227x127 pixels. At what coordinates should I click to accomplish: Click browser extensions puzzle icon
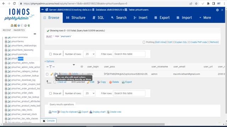[x=208, y=4]
